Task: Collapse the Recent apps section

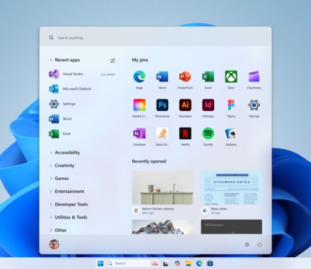Action: click(x=51, y=60)
